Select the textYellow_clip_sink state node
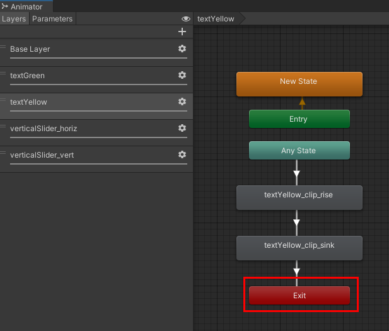The image size is (389, 331). coord(299,248)
